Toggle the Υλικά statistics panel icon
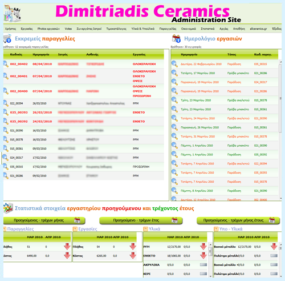Image resolution: width=285 pixels, height=281 pixels. [x=146, y=229]
